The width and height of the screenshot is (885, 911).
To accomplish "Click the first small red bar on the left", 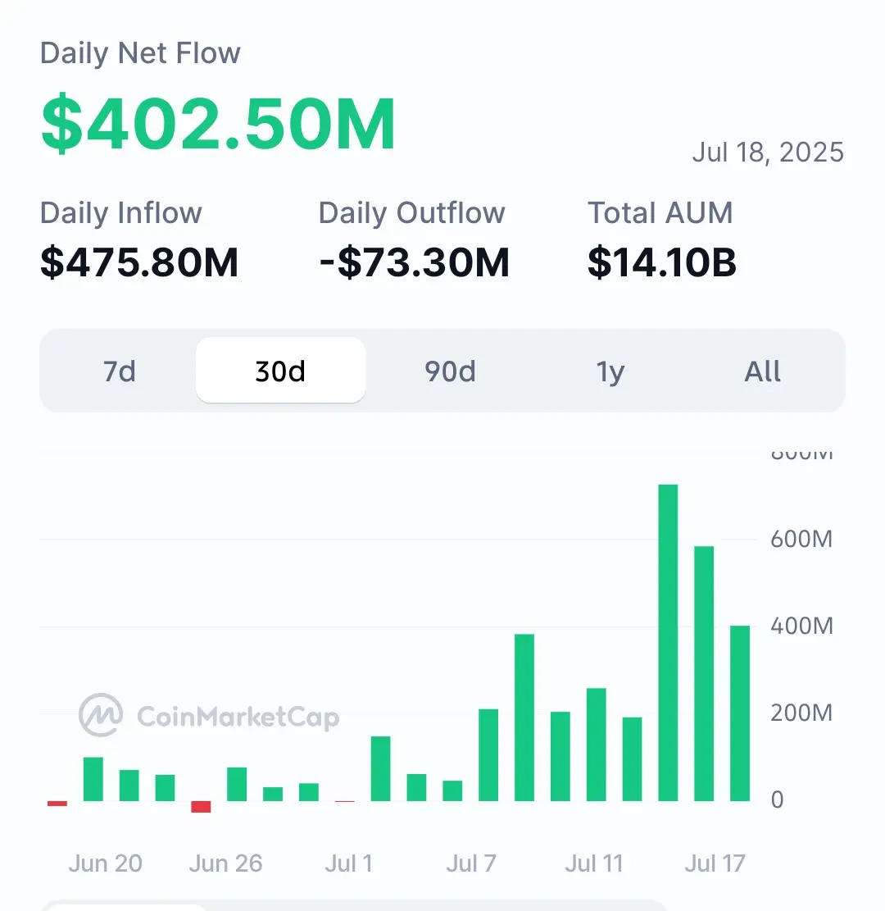I will click(57, 804).
